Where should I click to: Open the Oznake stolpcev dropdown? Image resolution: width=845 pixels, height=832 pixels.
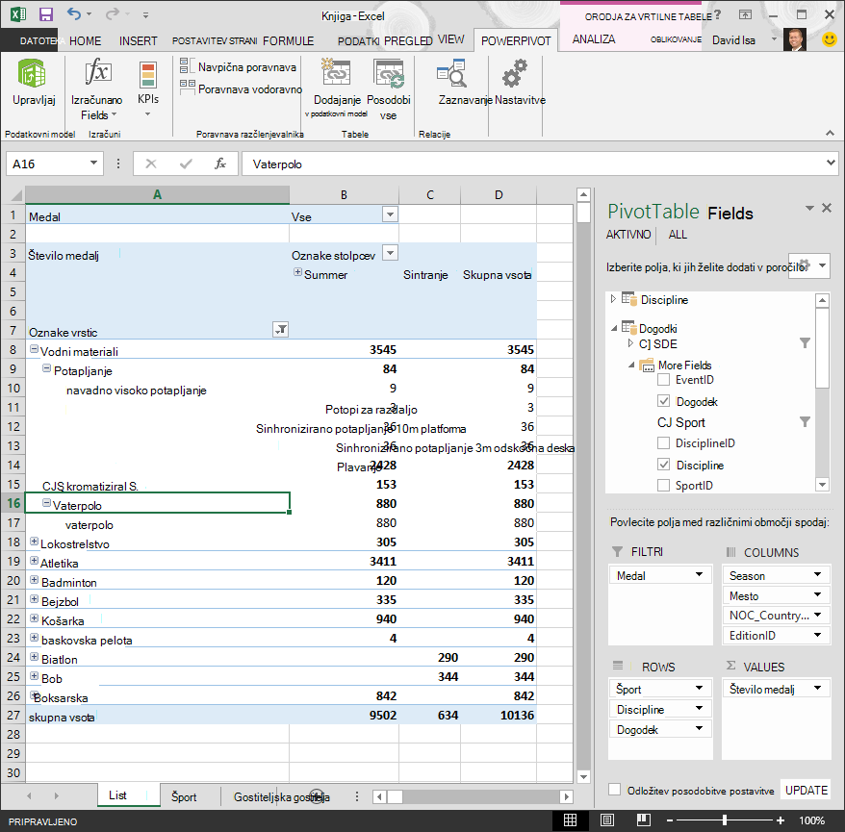[x=390, y=252]
